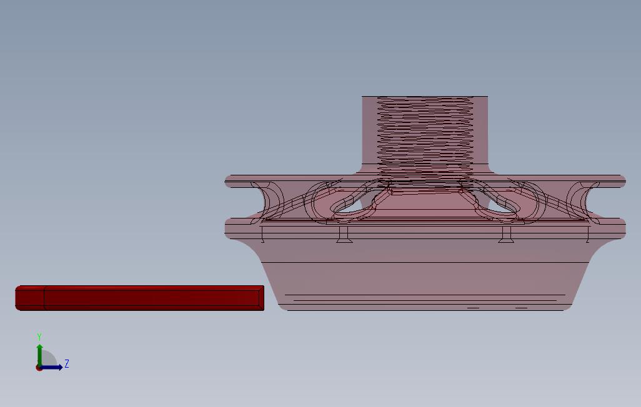The image size is (641, 407).
Task: Pick the left countersunk screw hole
Action: [344, 234]
